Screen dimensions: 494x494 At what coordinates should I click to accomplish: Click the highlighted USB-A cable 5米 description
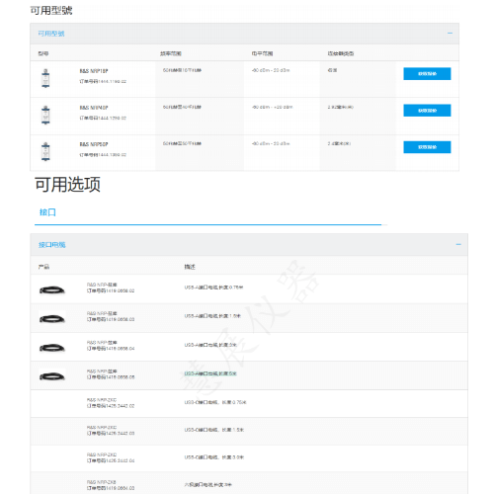(210, 373)
